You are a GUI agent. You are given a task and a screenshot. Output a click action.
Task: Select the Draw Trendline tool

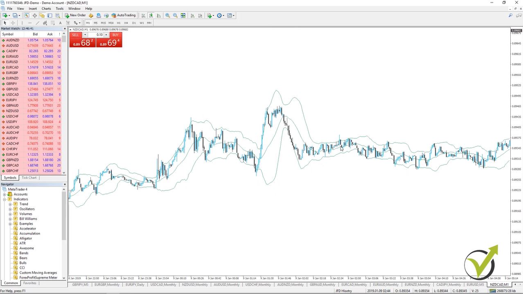point(38,23)
